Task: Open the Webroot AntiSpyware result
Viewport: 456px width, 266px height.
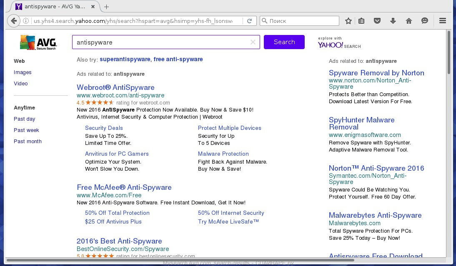Action: click(115, 87)
